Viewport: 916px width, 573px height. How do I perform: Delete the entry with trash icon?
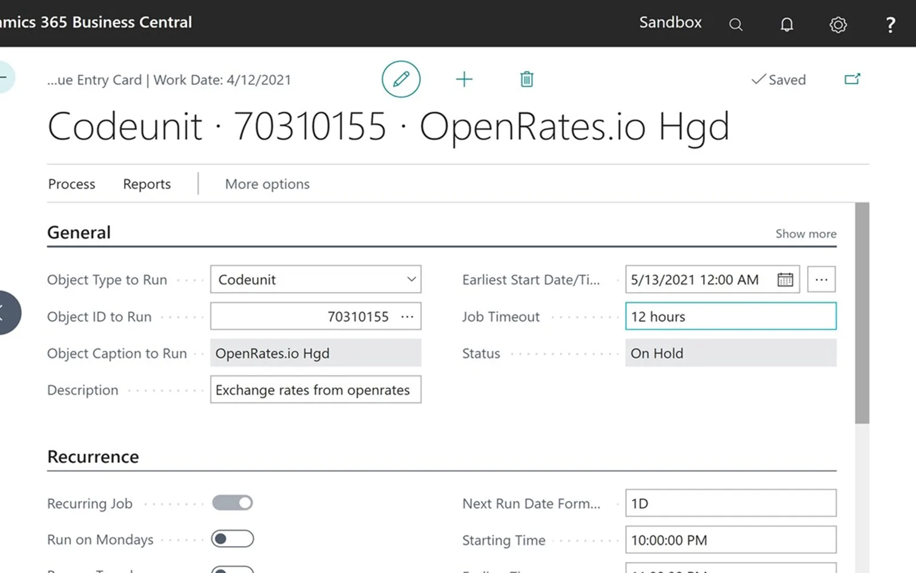527,79
